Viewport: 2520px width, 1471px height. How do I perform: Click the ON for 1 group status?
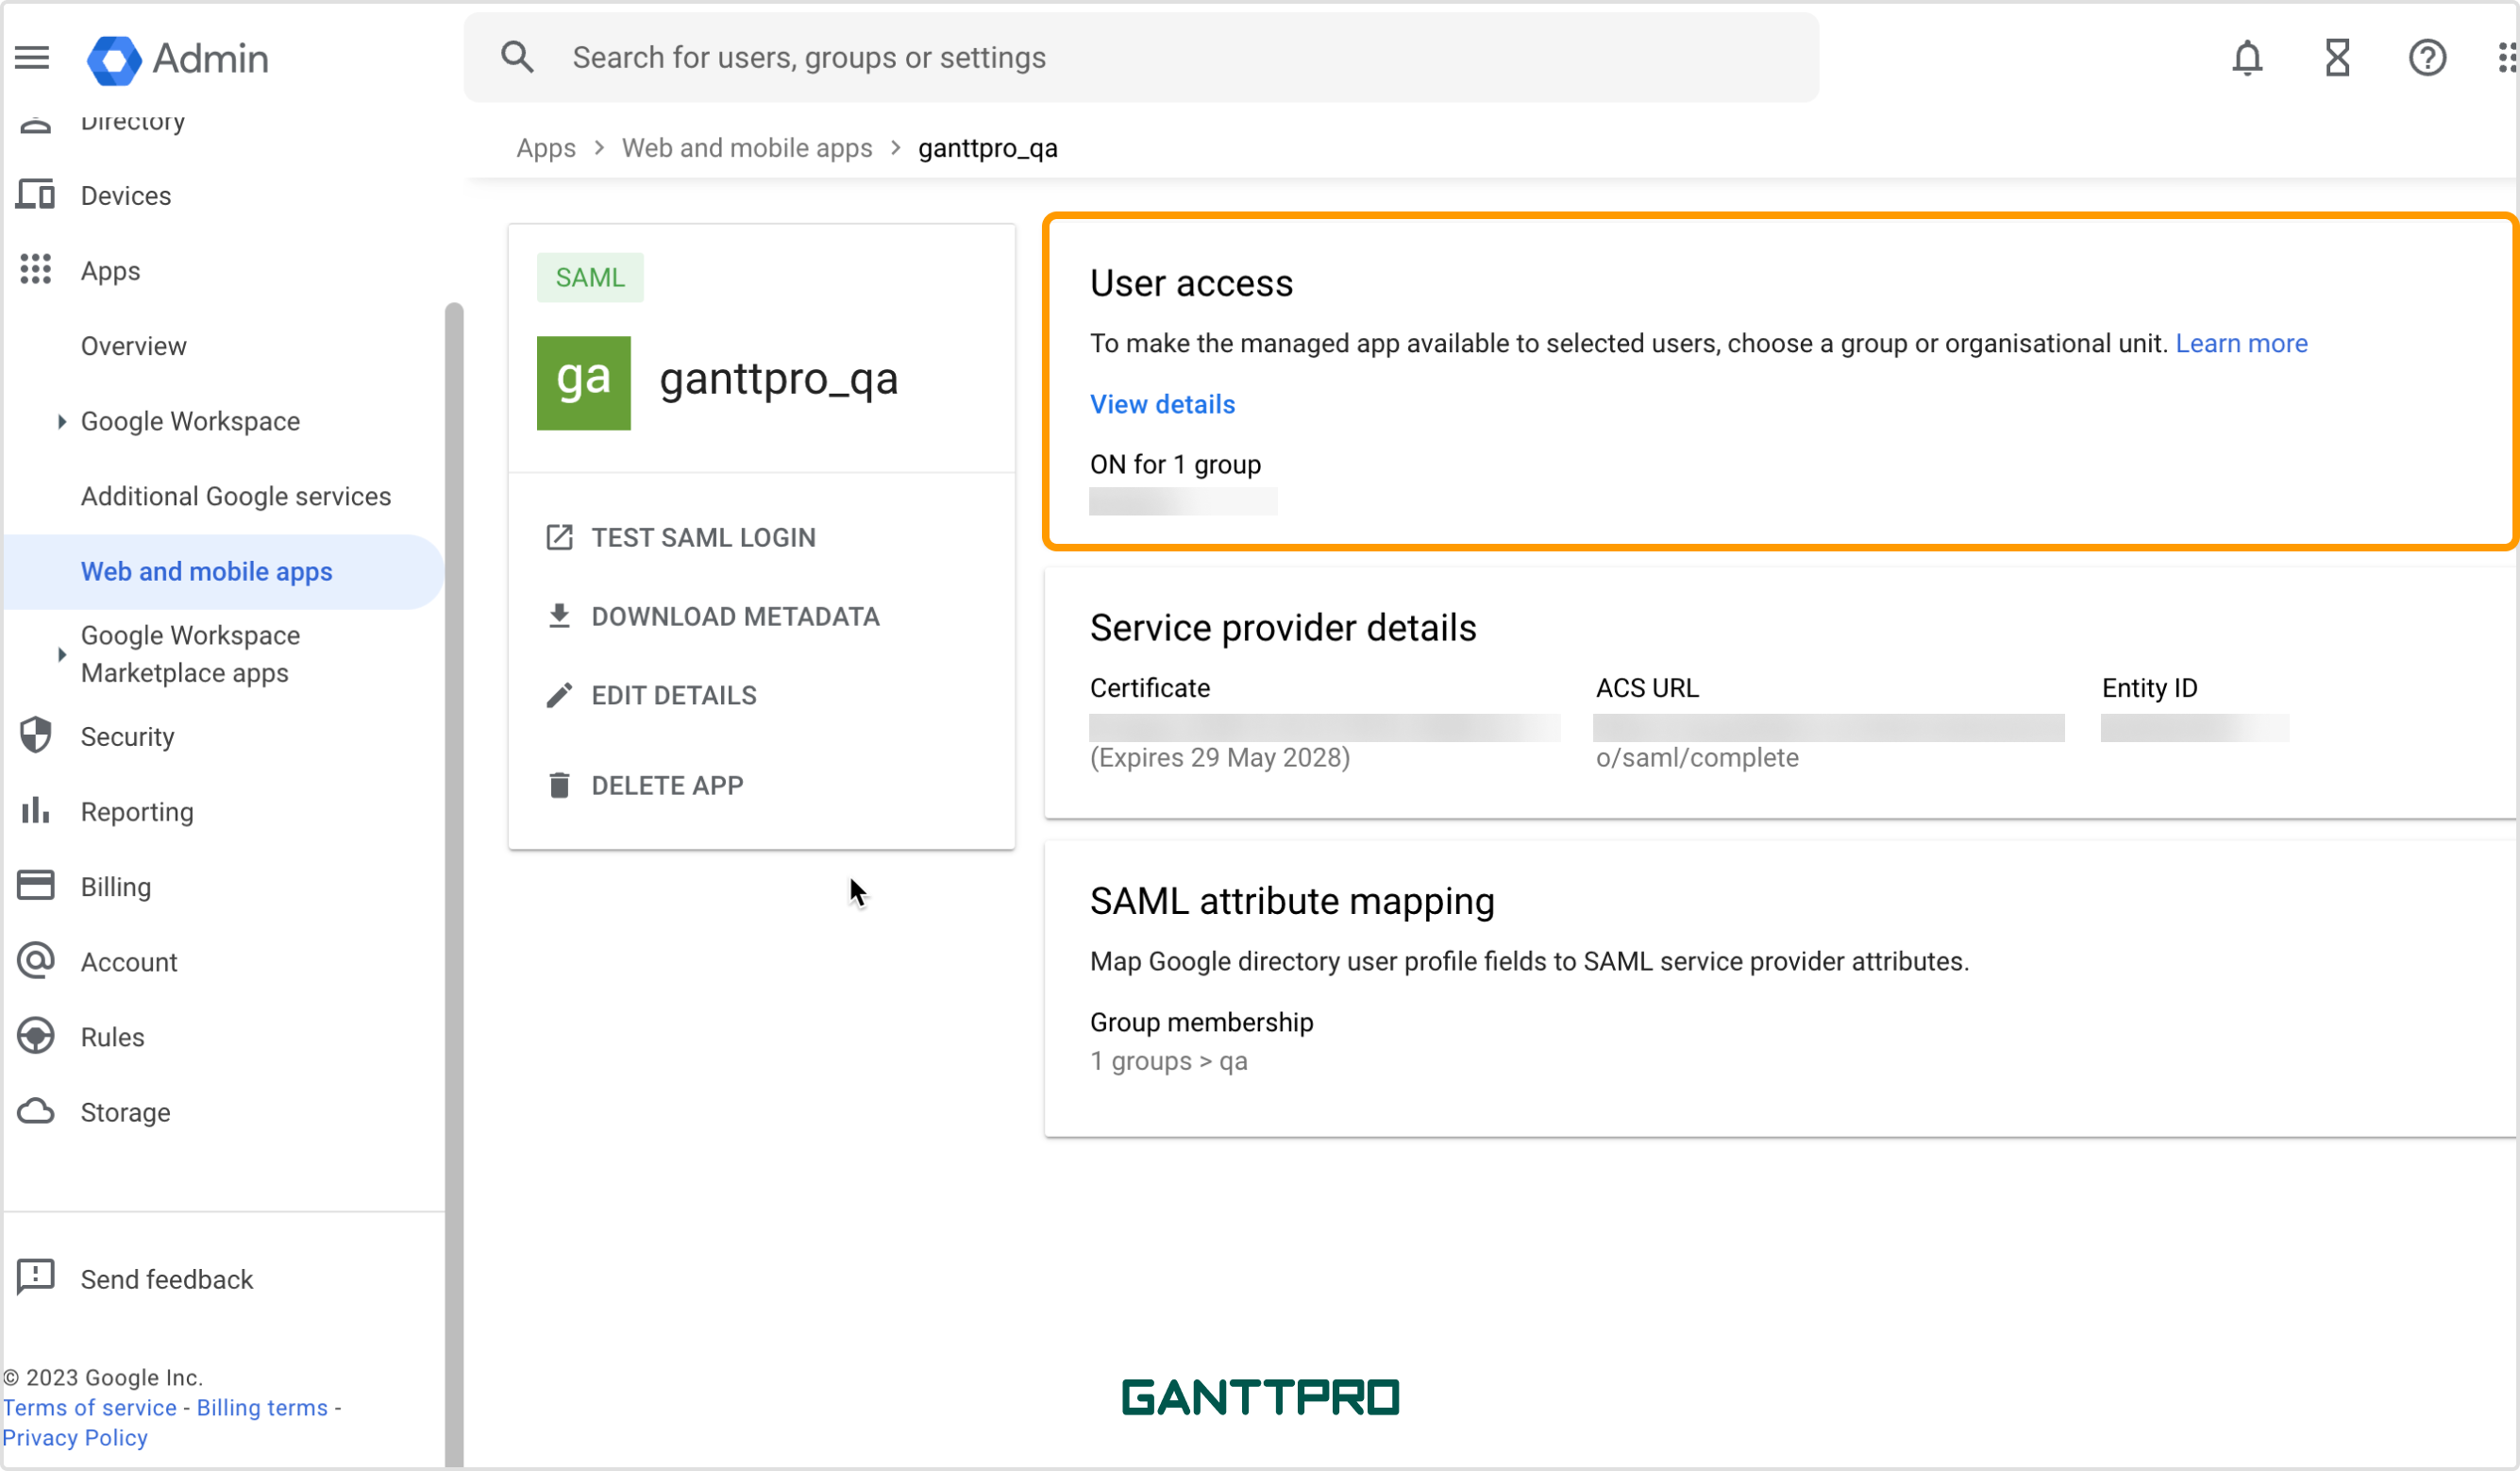[x=1175, y=465]
